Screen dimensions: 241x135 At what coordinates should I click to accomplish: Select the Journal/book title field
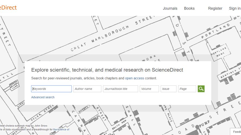tap(120, 89)
